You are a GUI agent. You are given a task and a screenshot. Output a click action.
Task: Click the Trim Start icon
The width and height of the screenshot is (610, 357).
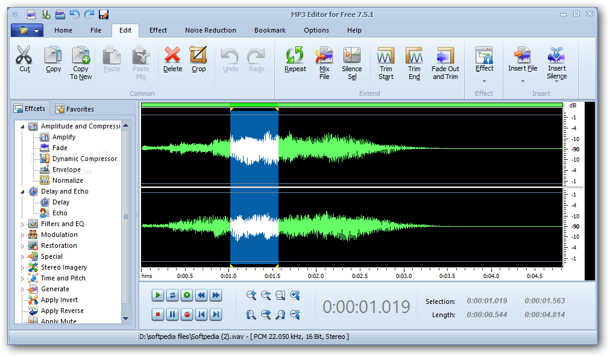tap(386, 55)
